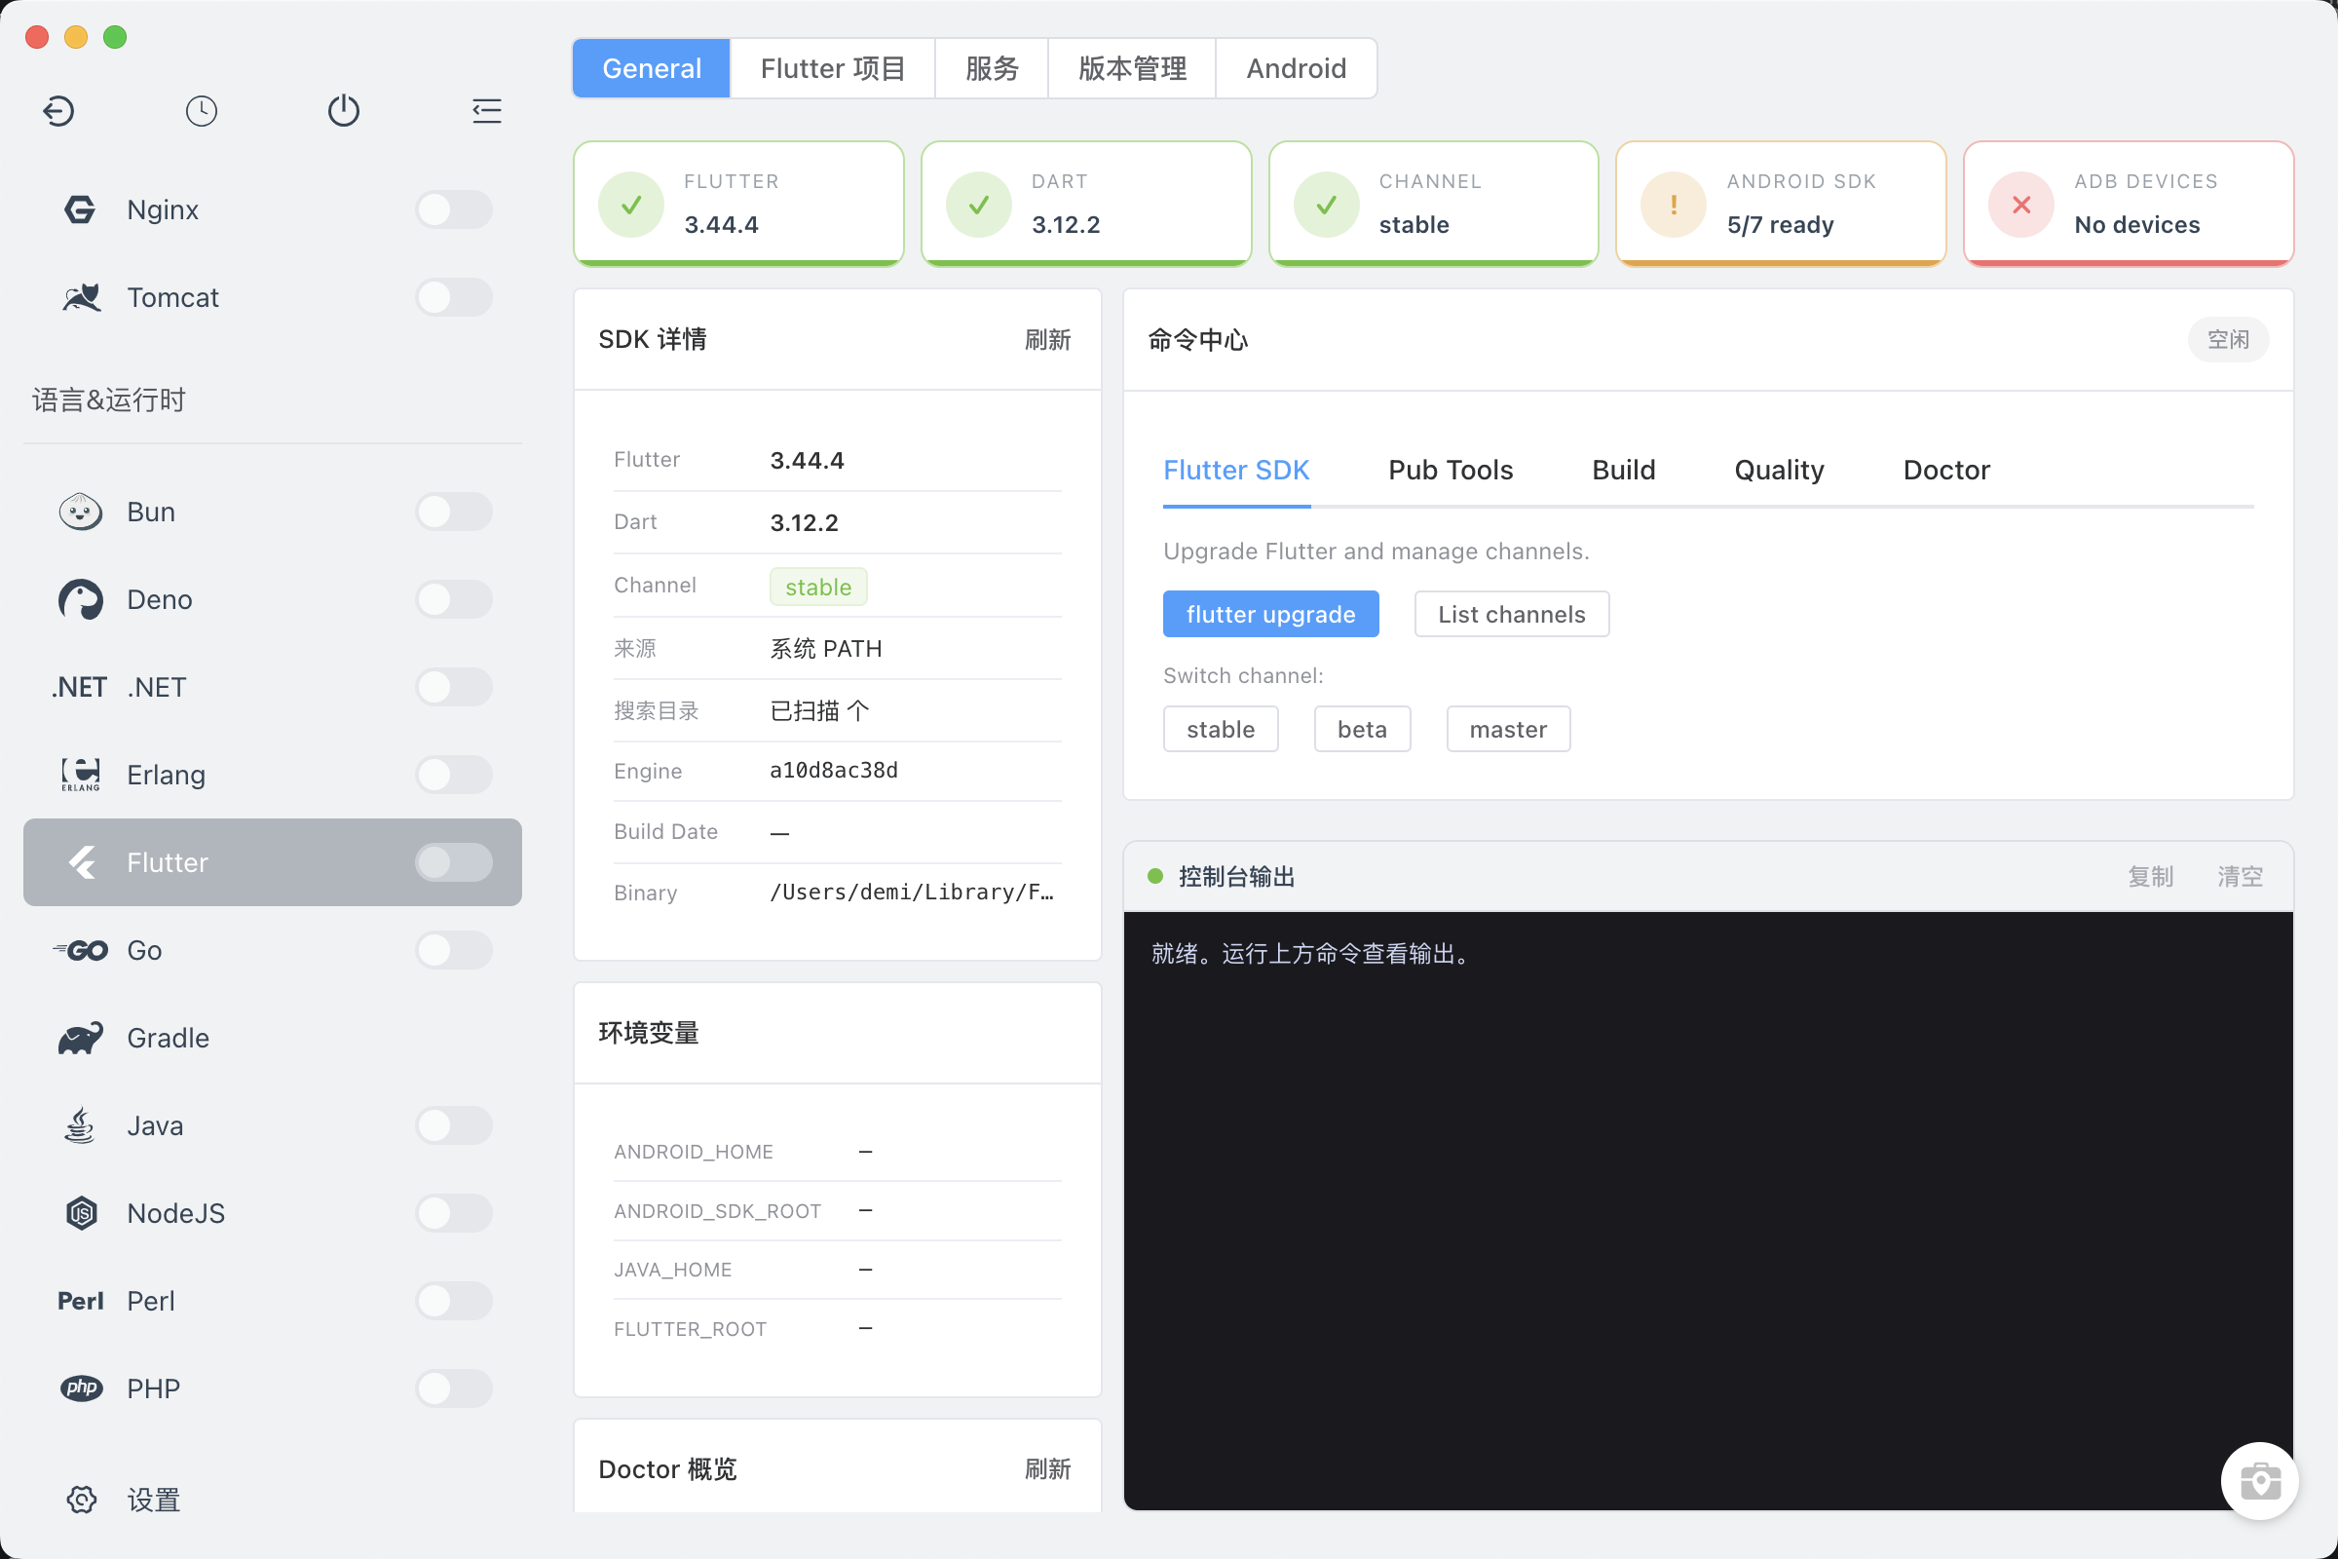Switch channel to master
This screenshot has width=2338, height=1559.
[x=1508, y=730]
